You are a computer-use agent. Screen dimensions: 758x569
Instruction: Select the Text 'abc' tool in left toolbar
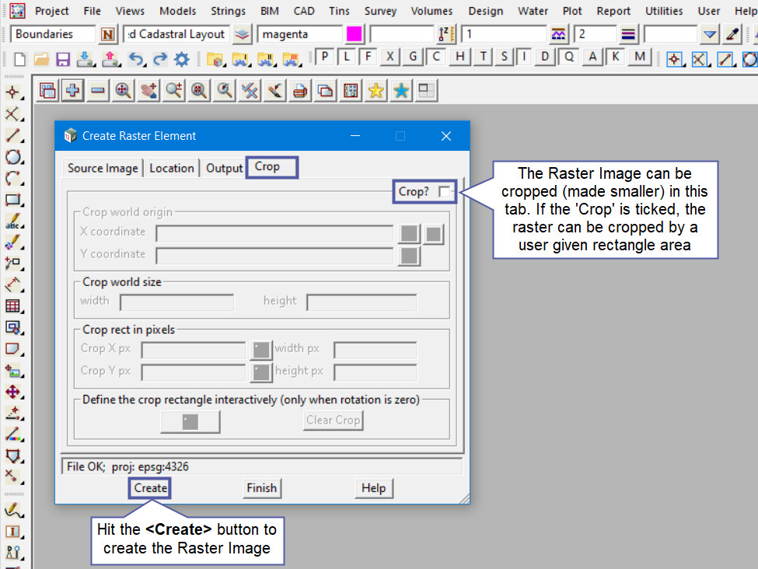click(13, 222)
